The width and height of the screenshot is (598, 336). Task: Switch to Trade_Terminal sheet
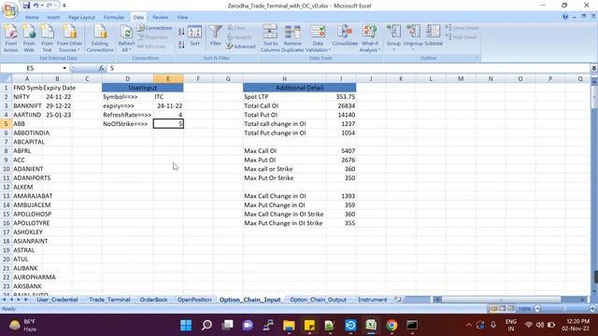[x=109, y=300]
